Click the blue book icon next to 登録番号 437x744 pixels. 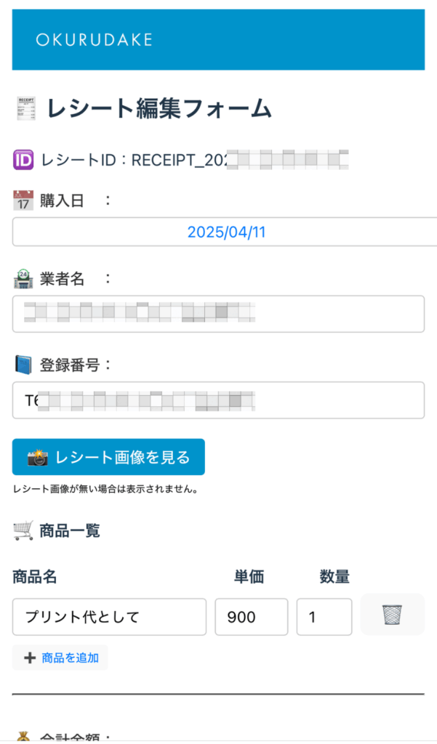[23, 365]
